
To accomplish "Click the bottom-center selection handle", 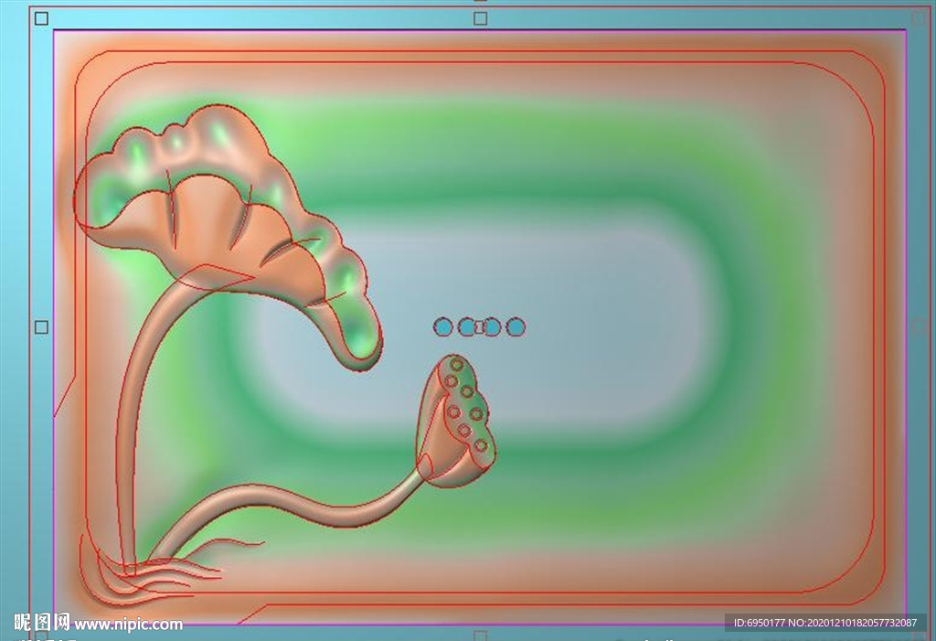I will (x=481, y=635).
